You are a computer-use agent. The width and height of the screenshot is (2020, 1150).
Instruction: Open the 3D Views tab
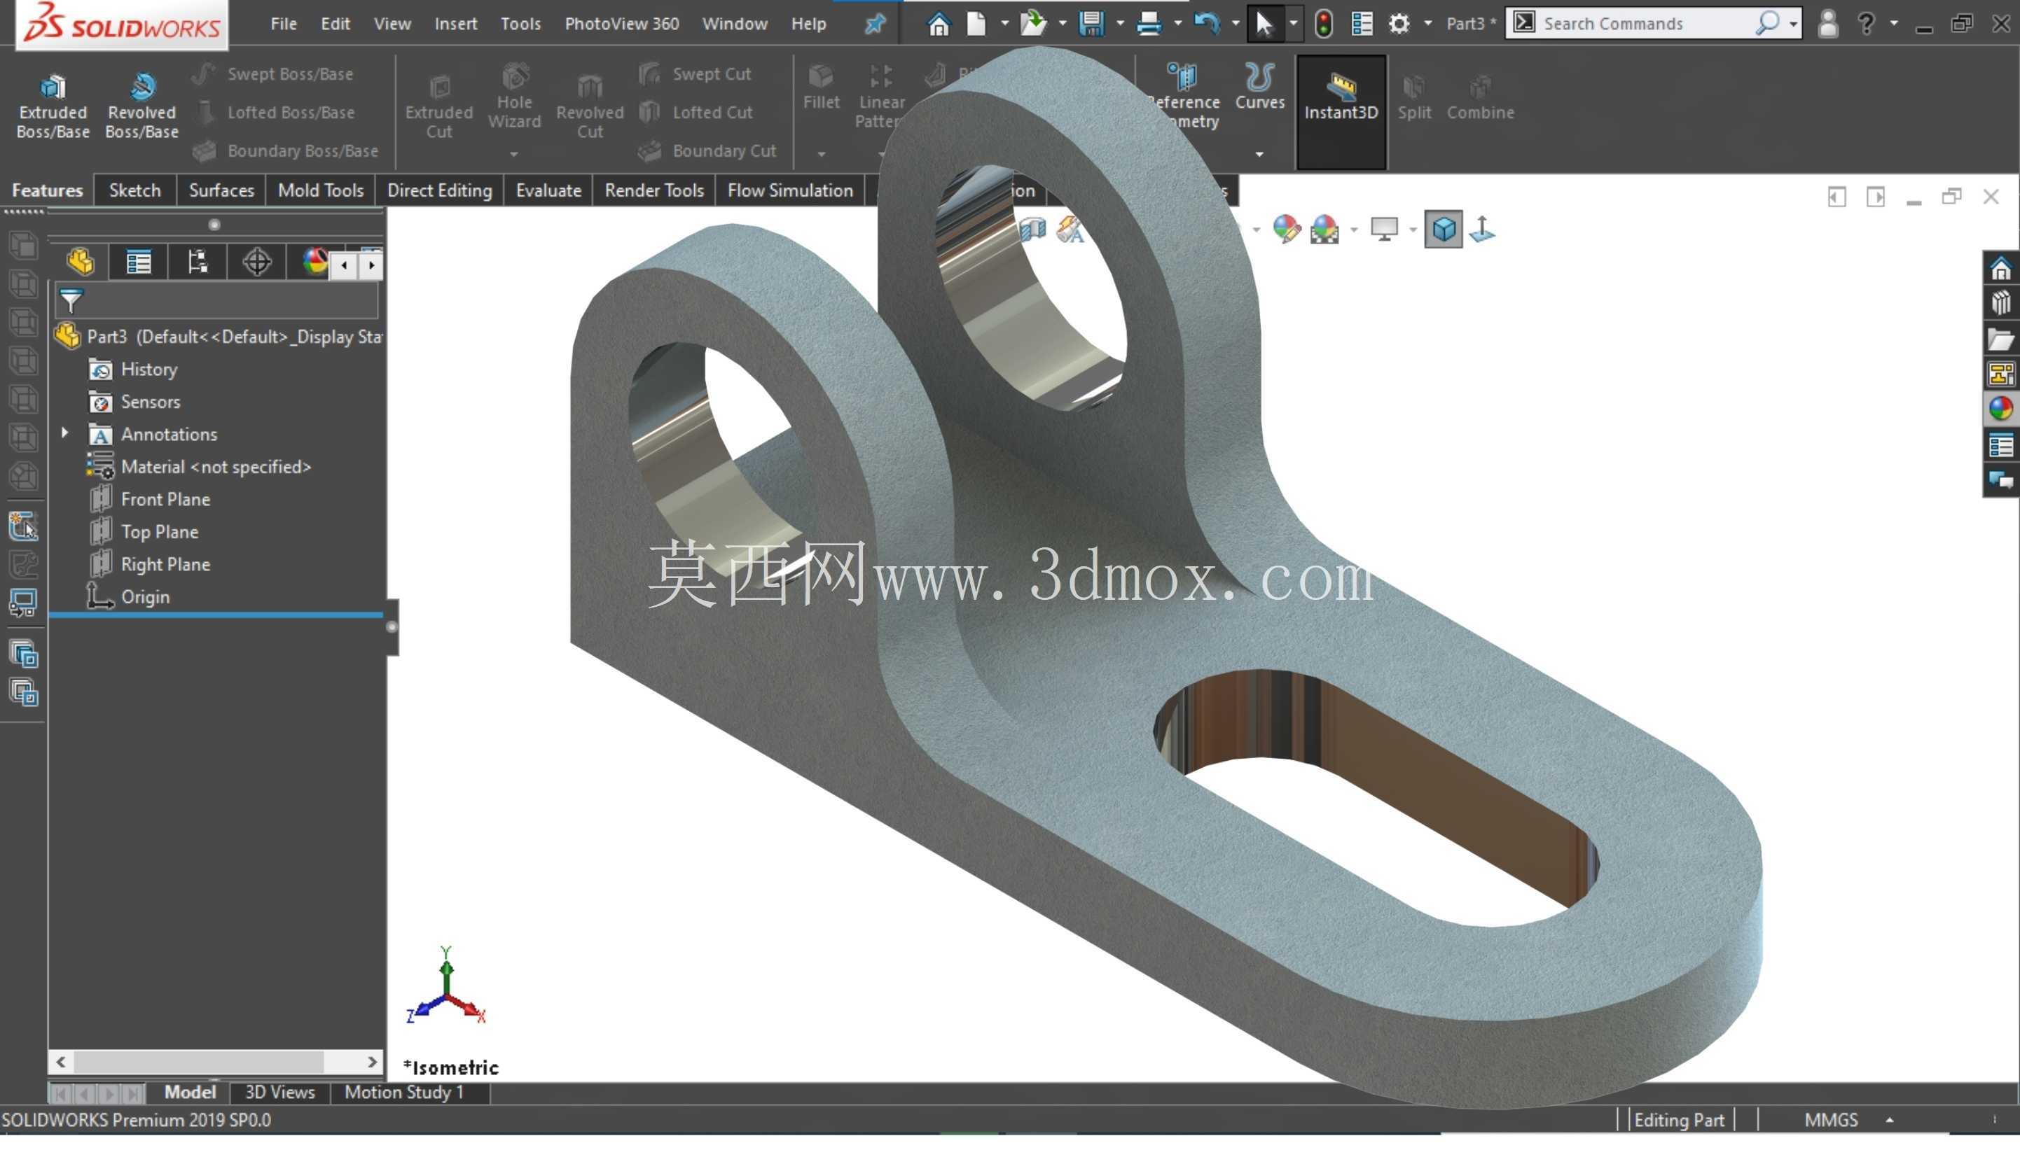(279, 1093)
